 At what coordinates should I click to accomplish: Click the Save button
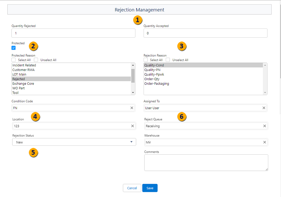click(x=150, y=188)
